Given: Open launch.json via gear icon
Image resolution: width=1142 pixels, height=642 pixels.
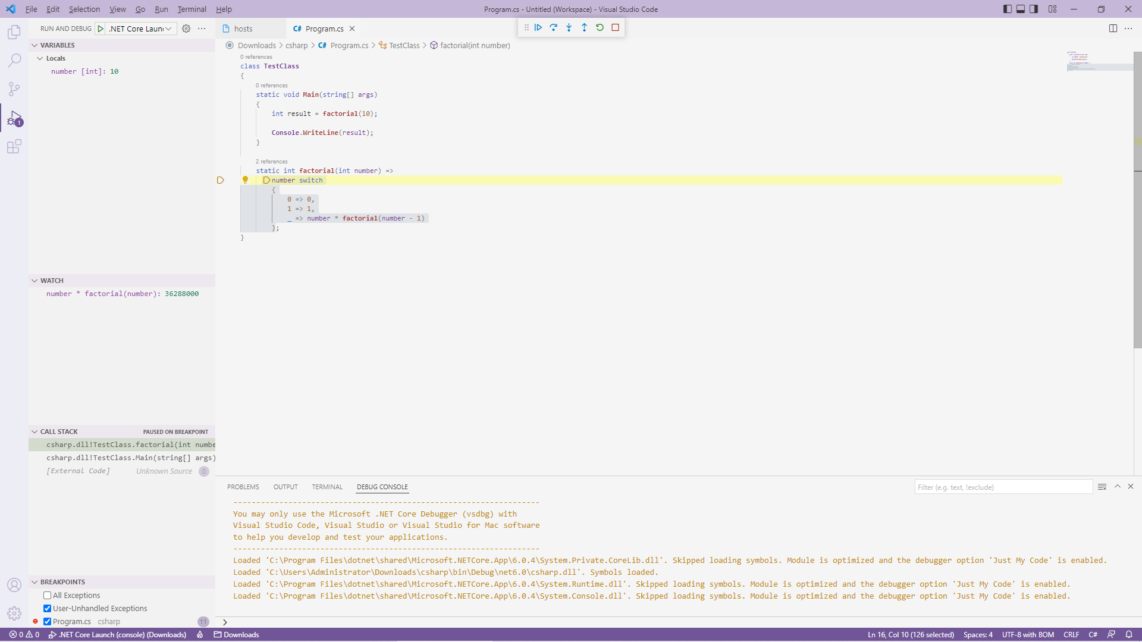Looking at the screenshot, I should [186, 29].
